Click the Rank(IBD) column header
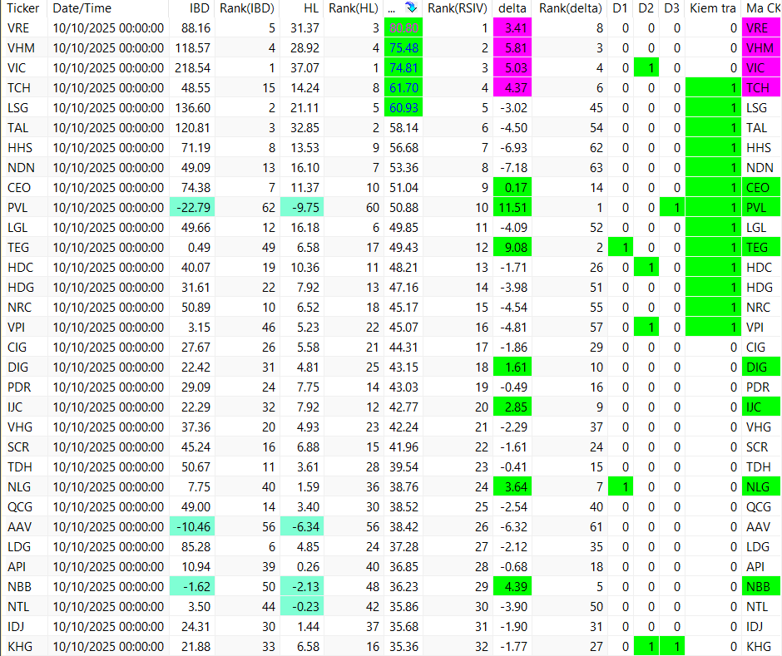 pos(247,8)
